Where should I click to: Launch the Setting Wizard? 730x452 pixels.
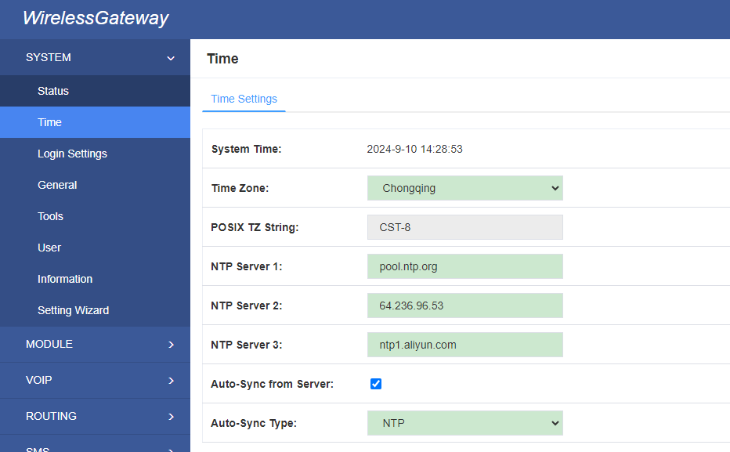[95, 310]
